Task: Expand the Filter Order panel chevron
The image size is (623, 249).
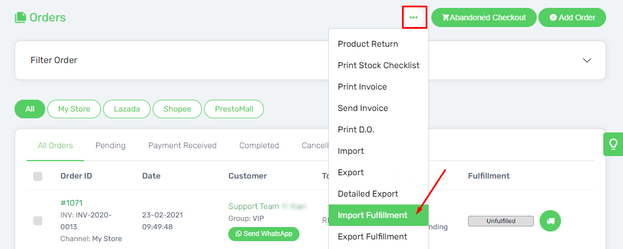Action: point(587,60)
